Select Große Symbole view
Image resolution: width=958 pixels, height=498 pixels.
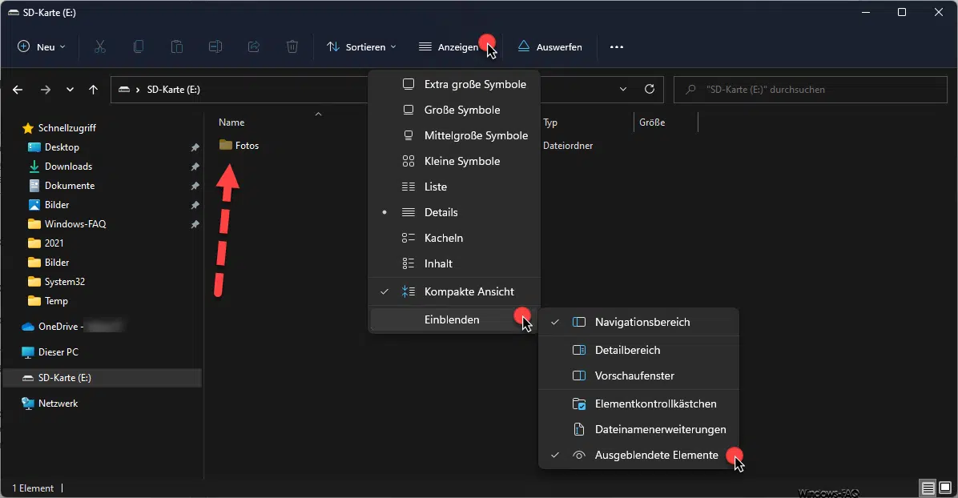point(454,110)
